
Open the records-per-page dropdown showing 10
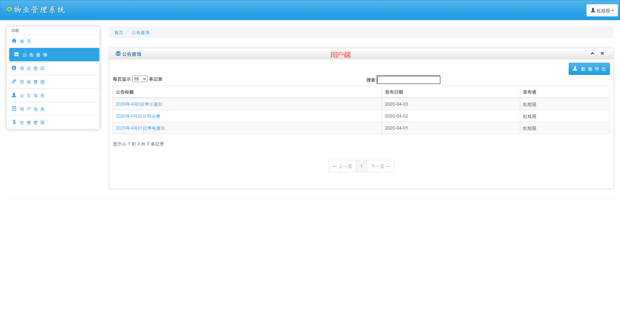(140, 79)
